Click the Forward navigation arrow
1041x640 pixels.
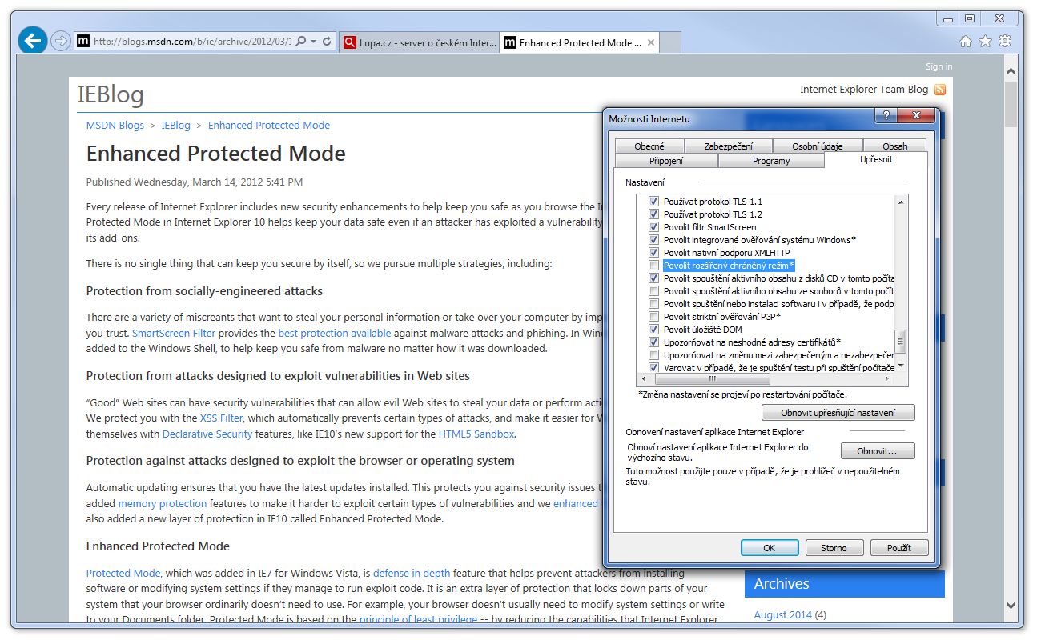pos(60,42)
